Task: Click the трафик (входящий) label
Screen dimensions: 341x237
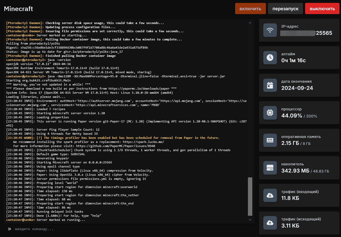Action: (x=300, y=192)
